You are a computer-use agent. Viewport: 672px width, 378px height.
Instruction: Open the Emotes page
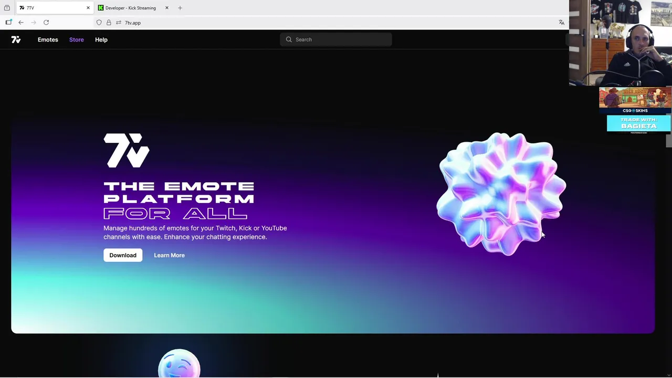coord(48,39)
